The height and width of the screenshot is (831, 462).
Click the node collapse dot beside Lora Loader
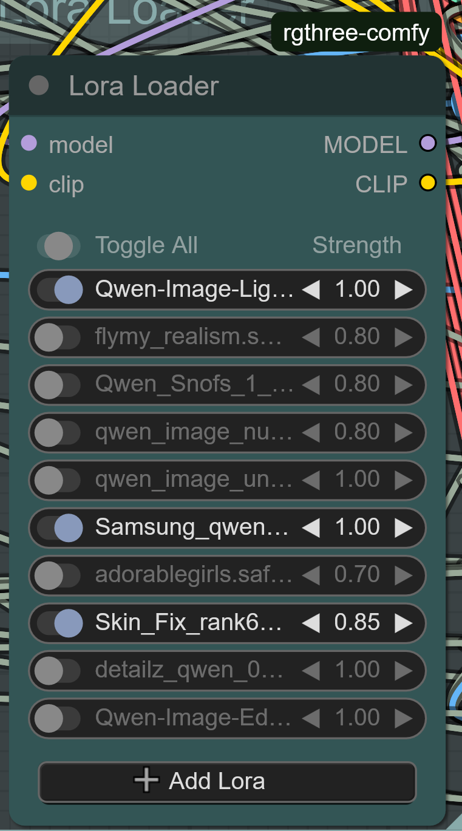pos(39,86)
